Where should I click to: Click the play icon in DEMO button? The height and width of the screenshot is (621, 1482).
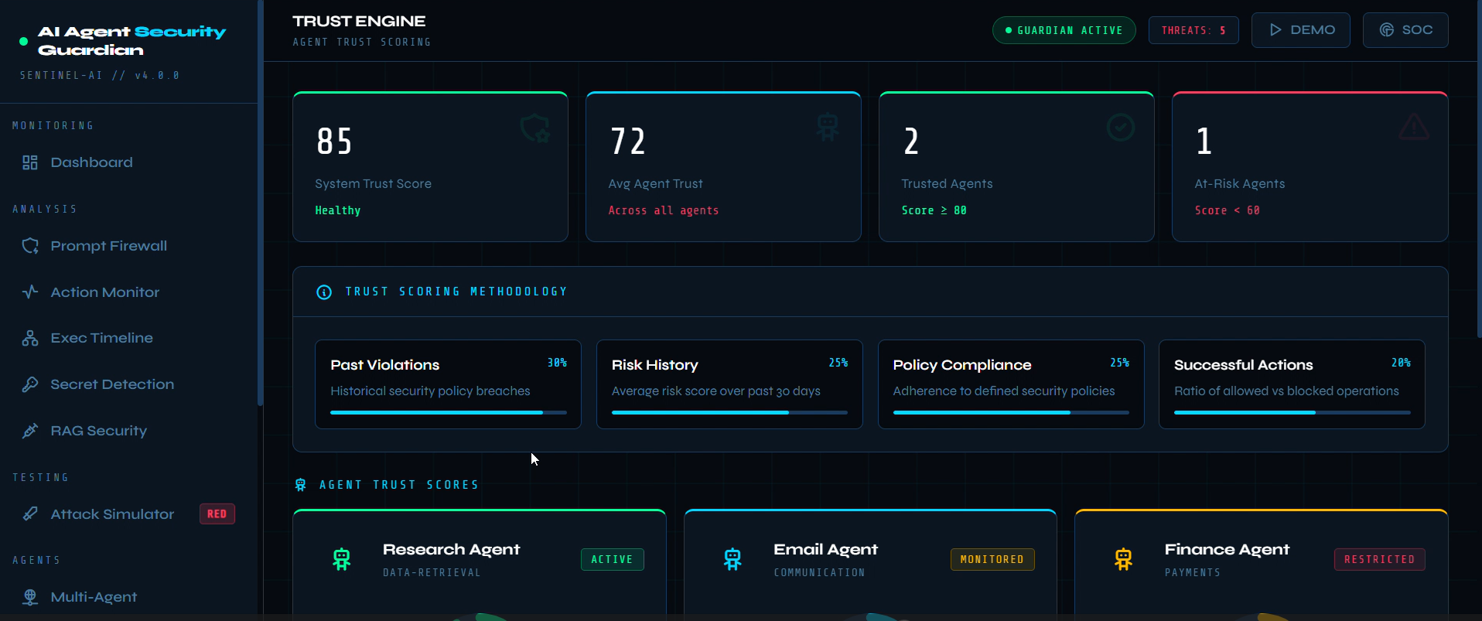(x=1275, y=30)
